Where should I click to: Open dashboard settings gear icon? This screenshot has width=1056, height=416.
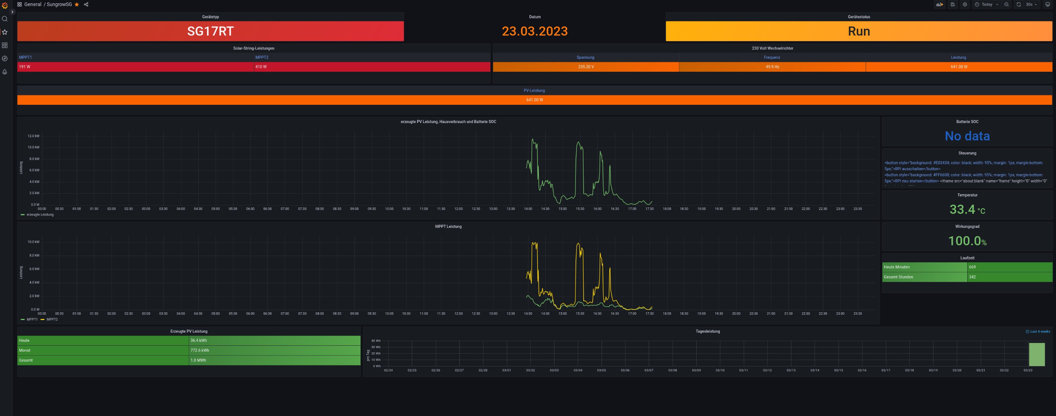click(x=965, y=5)
